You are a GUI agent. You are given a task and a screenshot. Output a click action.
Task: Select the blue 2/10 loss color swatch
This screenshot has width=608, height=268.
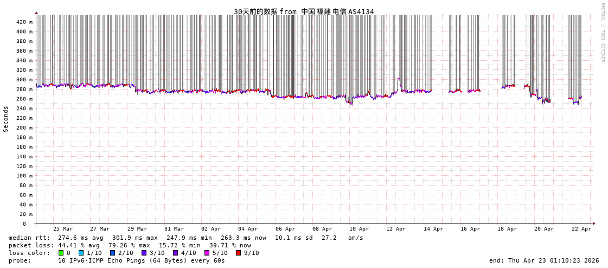point(112,253)
